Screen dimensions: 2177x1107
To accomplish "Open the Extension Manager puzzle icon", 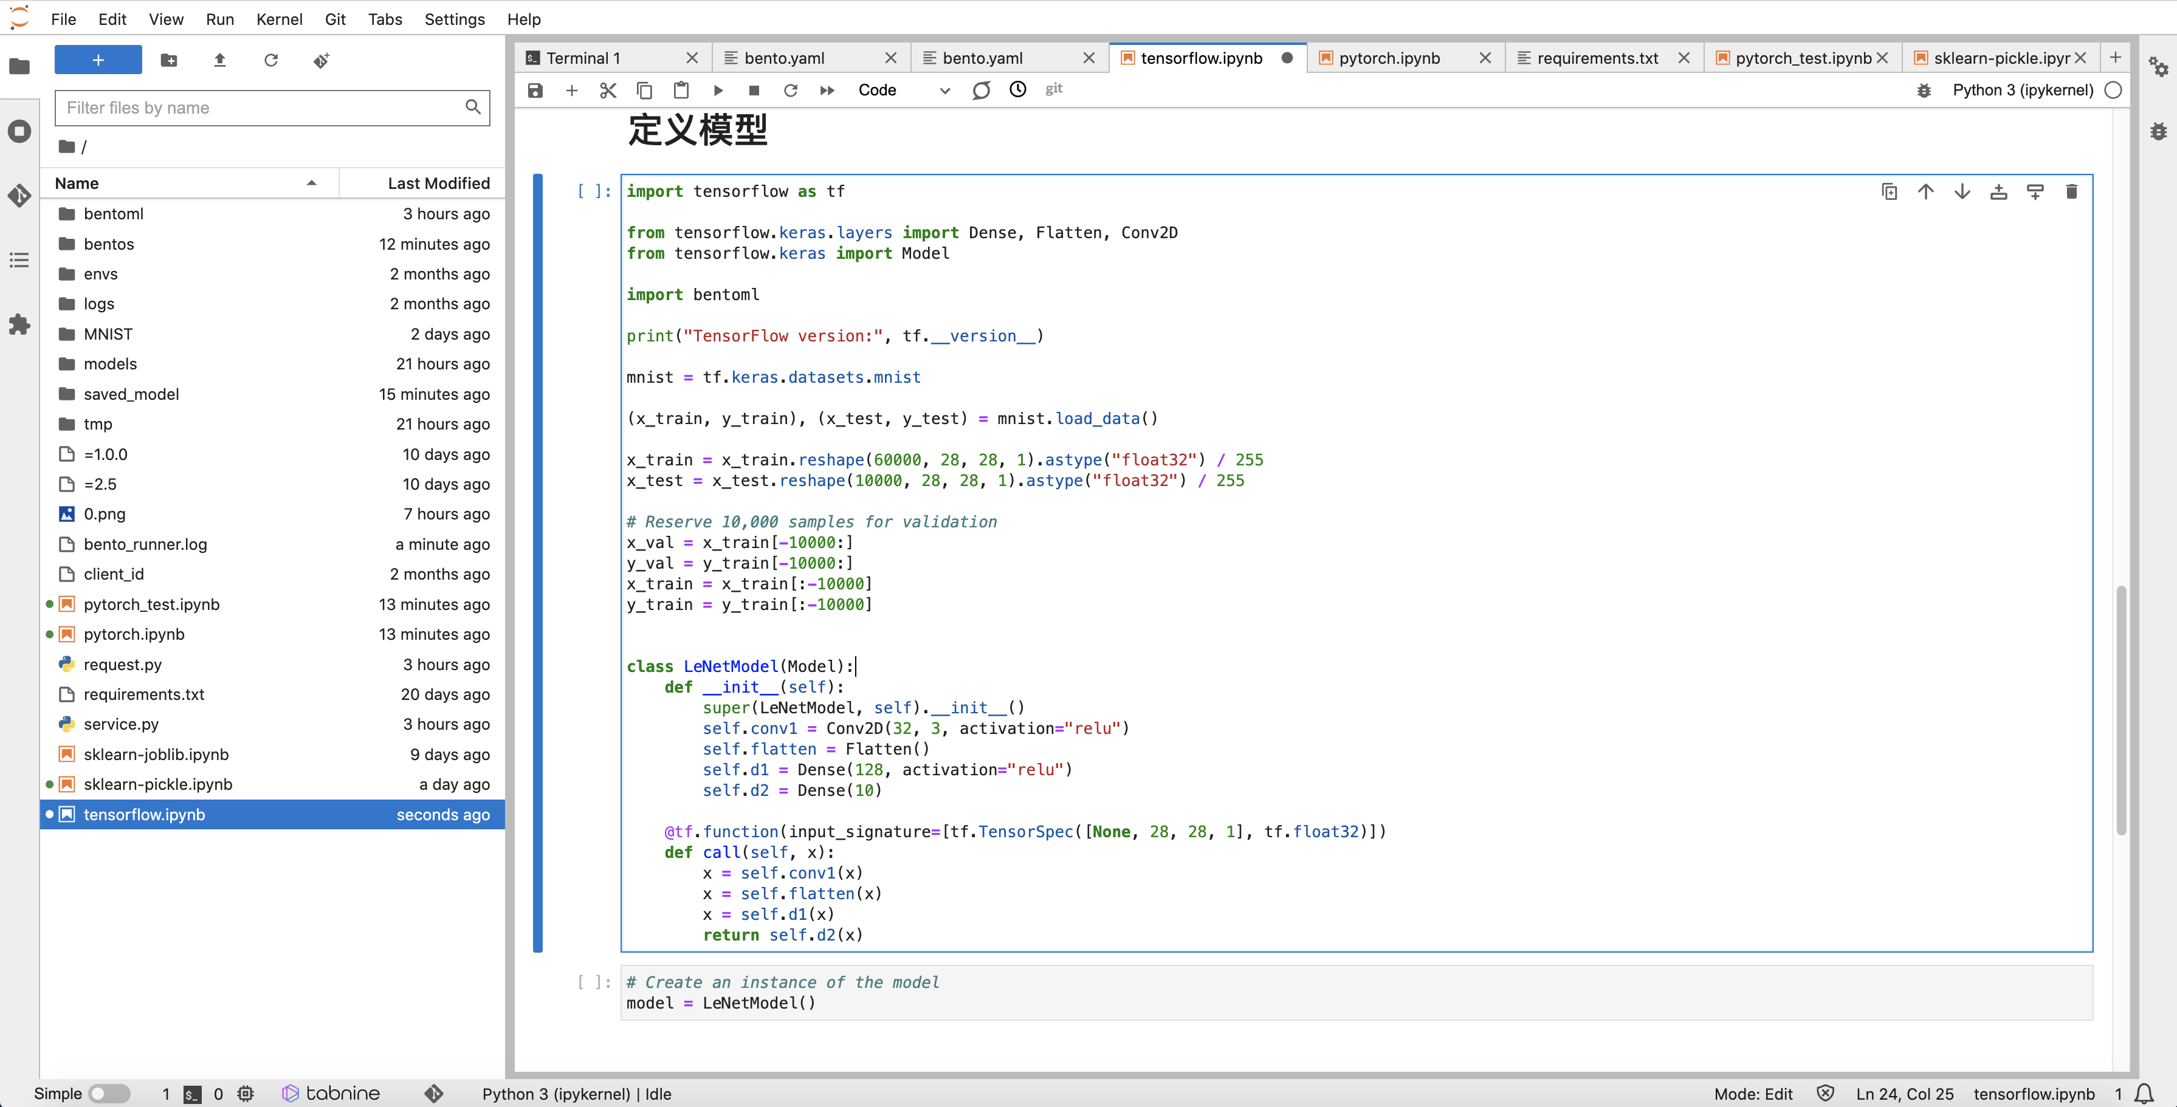I will (19, 324).
